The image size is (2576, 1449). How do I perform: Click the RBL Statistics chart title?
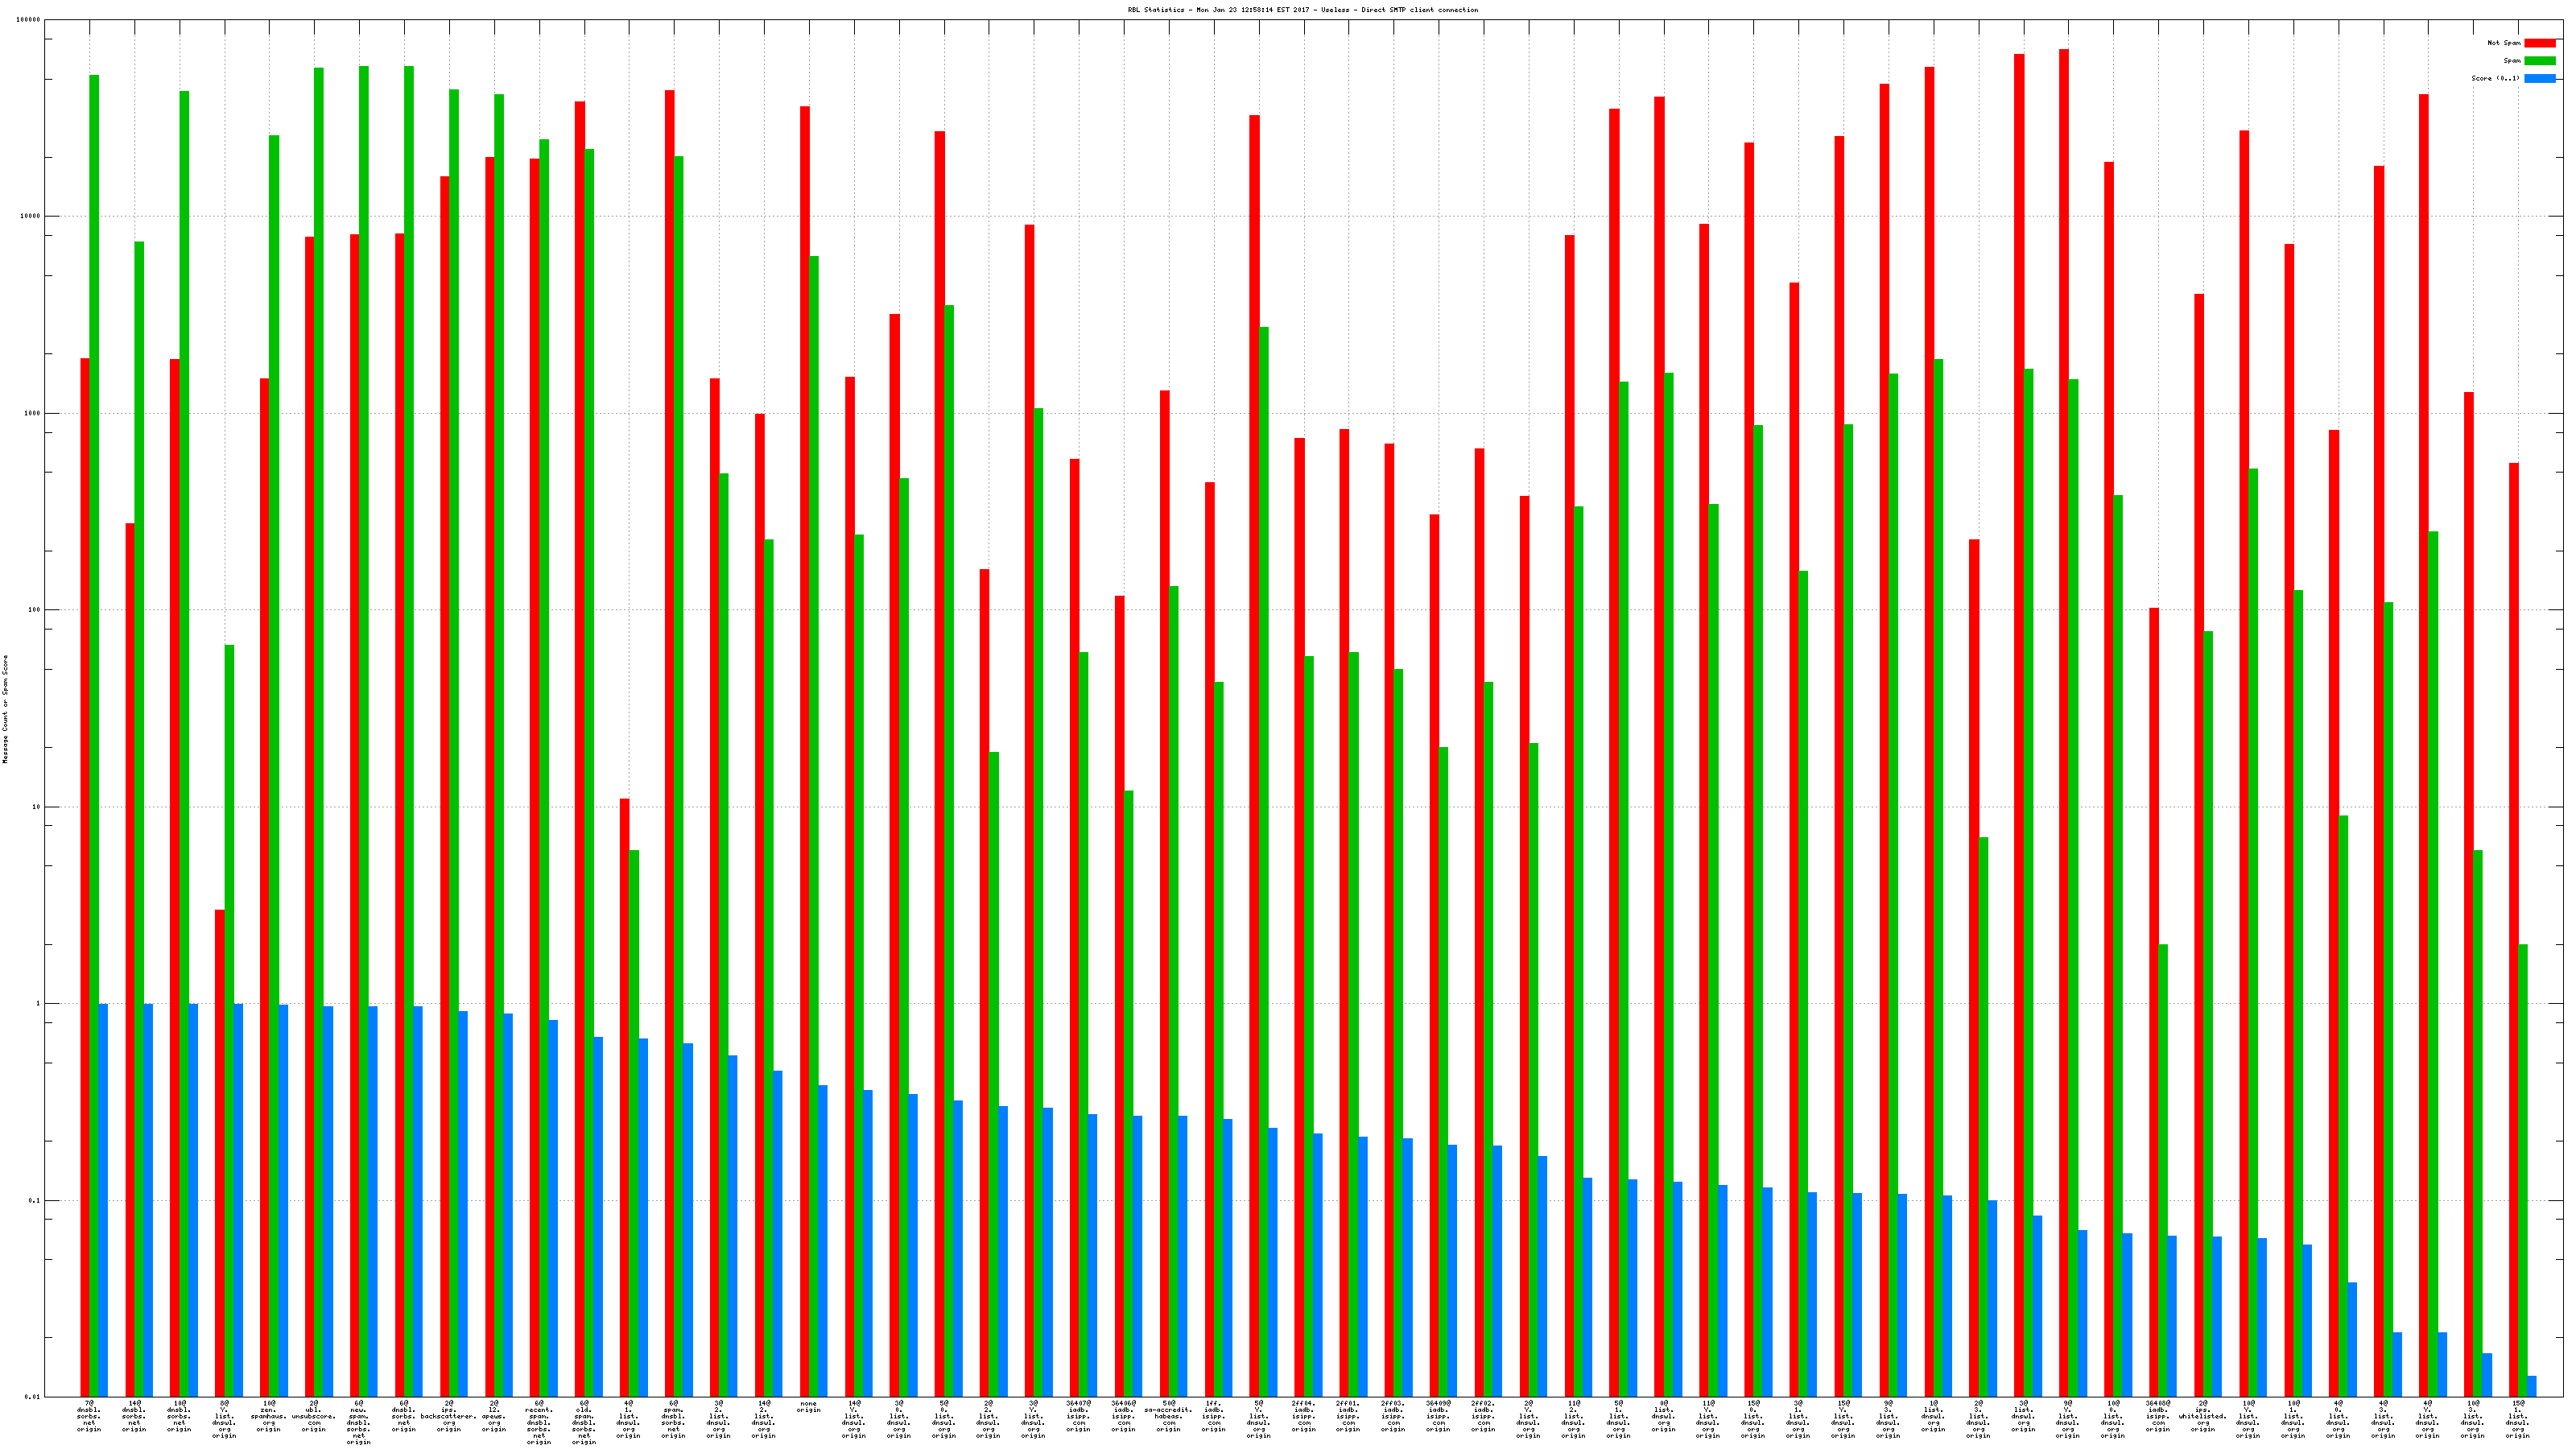pos(1302,10)
